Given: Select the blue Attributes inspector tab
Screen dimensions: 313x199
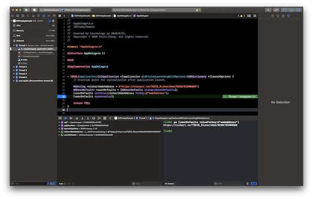Looking at the screenshot, I should (288, 16).
